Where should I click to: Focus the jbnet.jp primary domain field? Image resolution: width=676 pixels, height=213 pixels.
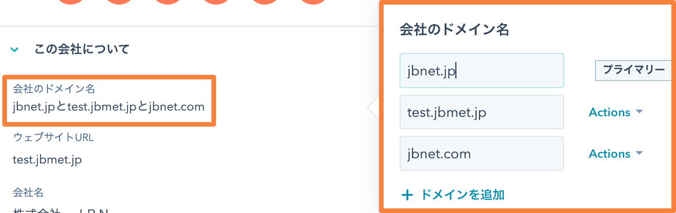click(x=481, y=70)
